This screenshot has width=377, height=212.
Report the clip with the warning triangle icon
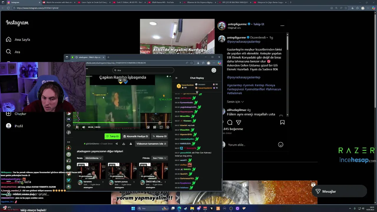131,144
